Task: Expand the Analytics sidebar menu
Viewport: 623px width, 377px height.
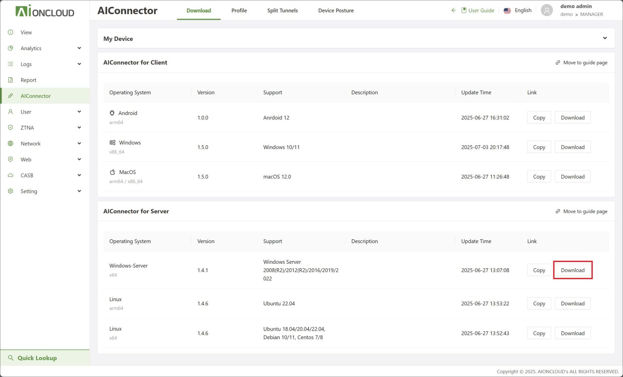Action: click(x=79, y=48)
